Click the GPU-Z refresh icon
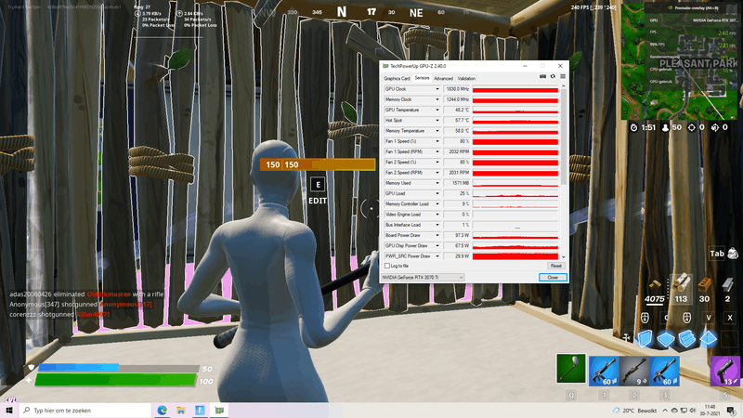 [x=553, y=76]
